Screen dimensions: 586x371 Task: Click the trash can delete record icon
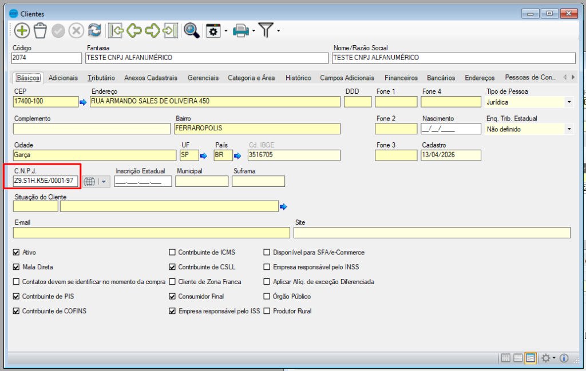tap(40, 31)
